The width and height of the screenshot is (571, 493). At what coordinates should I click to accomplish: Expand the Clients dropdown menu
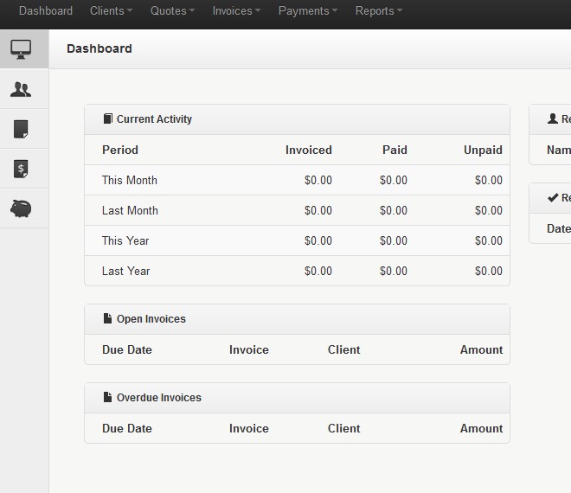[111, 11]
